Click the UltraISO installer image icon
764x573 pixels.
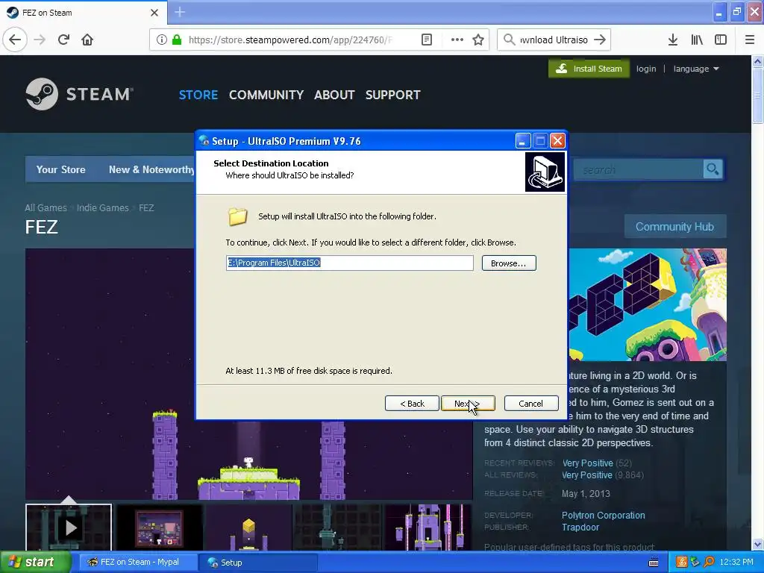pos(545,172)
